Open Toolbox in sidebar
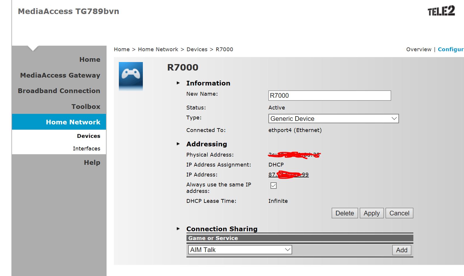Screen dimensions: 464x276 (86, 107)
